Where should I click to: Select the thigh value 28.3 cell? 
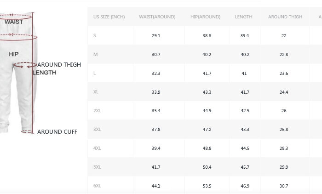click(x=284, y=148)
